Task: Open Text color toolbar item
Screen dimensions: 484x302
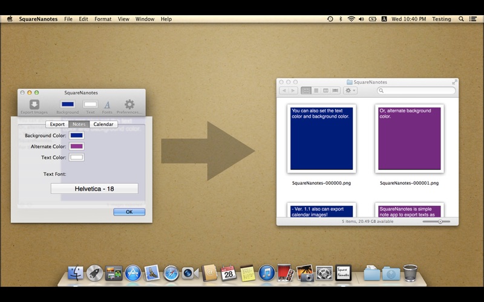Action: 90,107
